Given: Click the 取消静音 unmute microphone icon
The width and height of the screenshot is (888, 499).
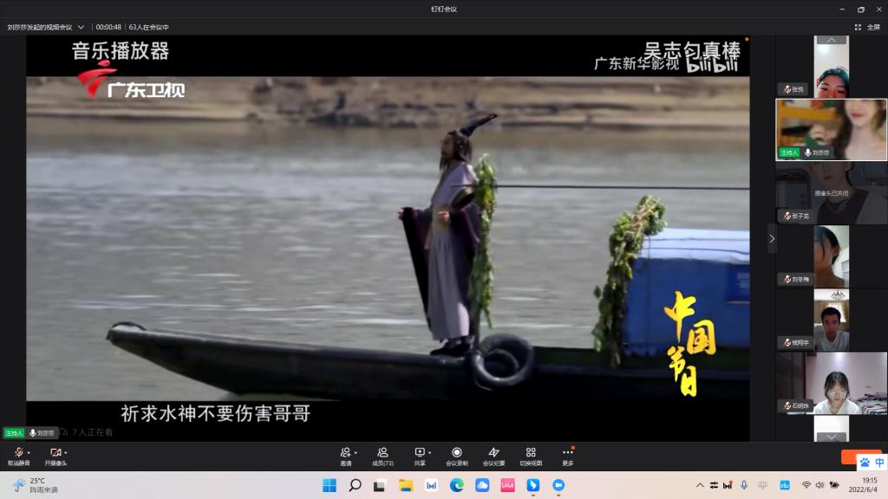Looking at the screenshot, I should tap(17, 452).
